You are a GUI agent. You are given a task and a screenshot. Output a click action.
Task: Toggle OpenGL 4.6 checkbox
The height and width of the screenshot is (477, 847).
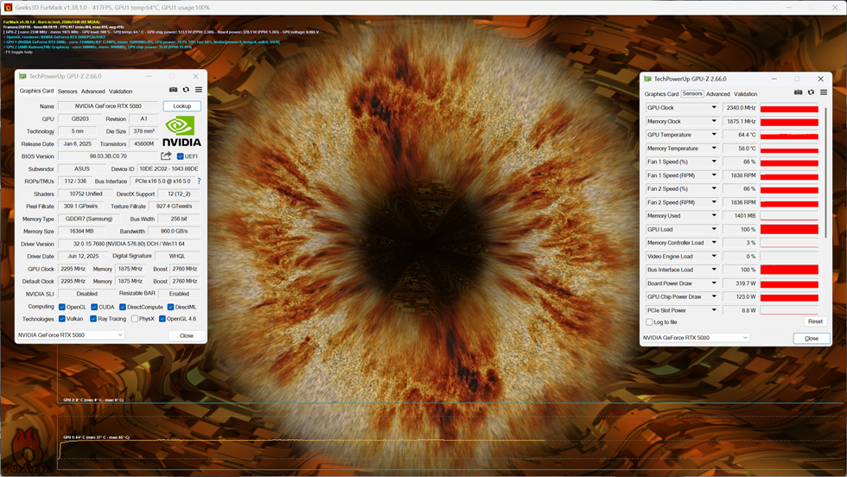click(x=162, y=319)
